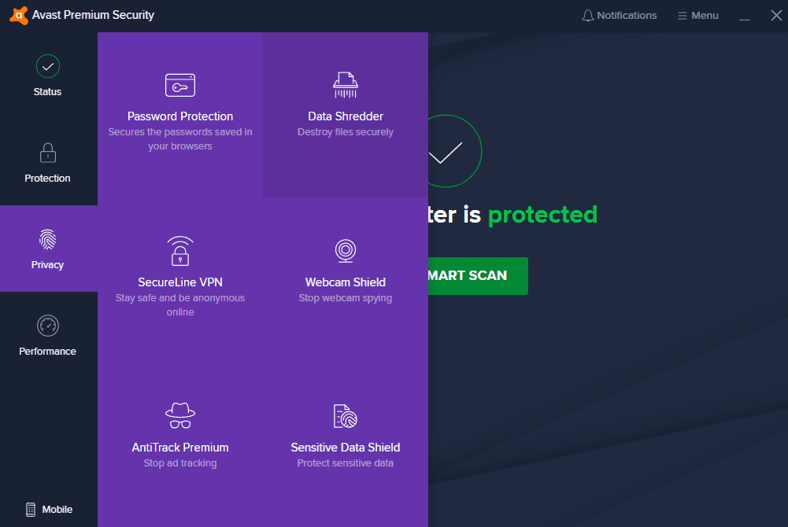
Task: Click the Avast logo icon
Action: (18, 15)
